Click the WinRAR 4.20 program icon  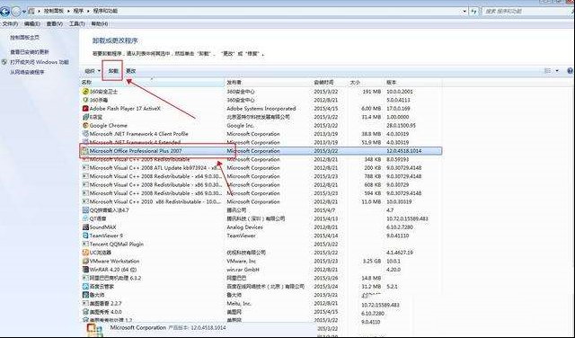pyautogui.click(x=85, y=270)
